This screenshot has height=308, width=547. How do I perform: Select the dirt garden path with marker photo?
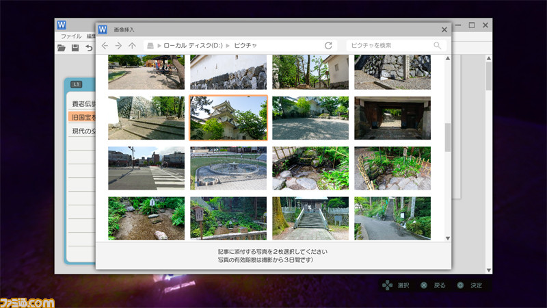[146, 218]
